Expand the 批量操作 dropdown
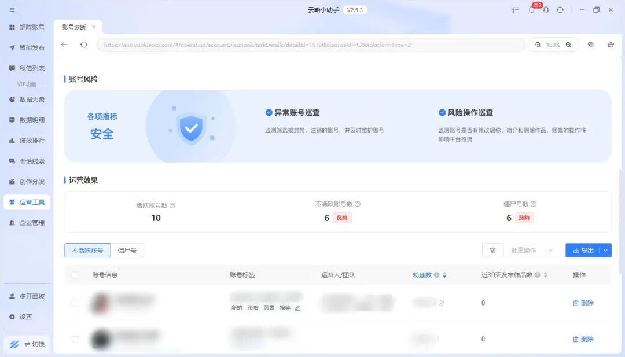 pos(531,251)
